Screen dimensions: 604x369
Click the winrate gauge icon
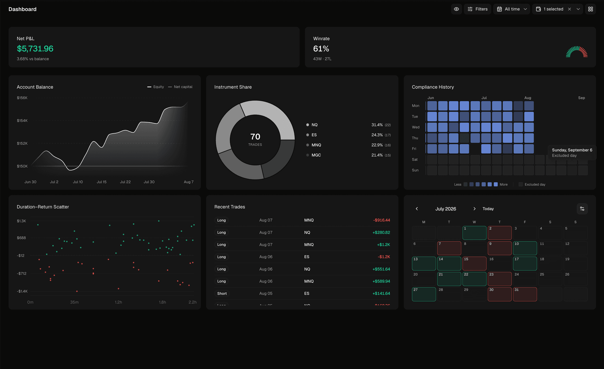point(577,52)
